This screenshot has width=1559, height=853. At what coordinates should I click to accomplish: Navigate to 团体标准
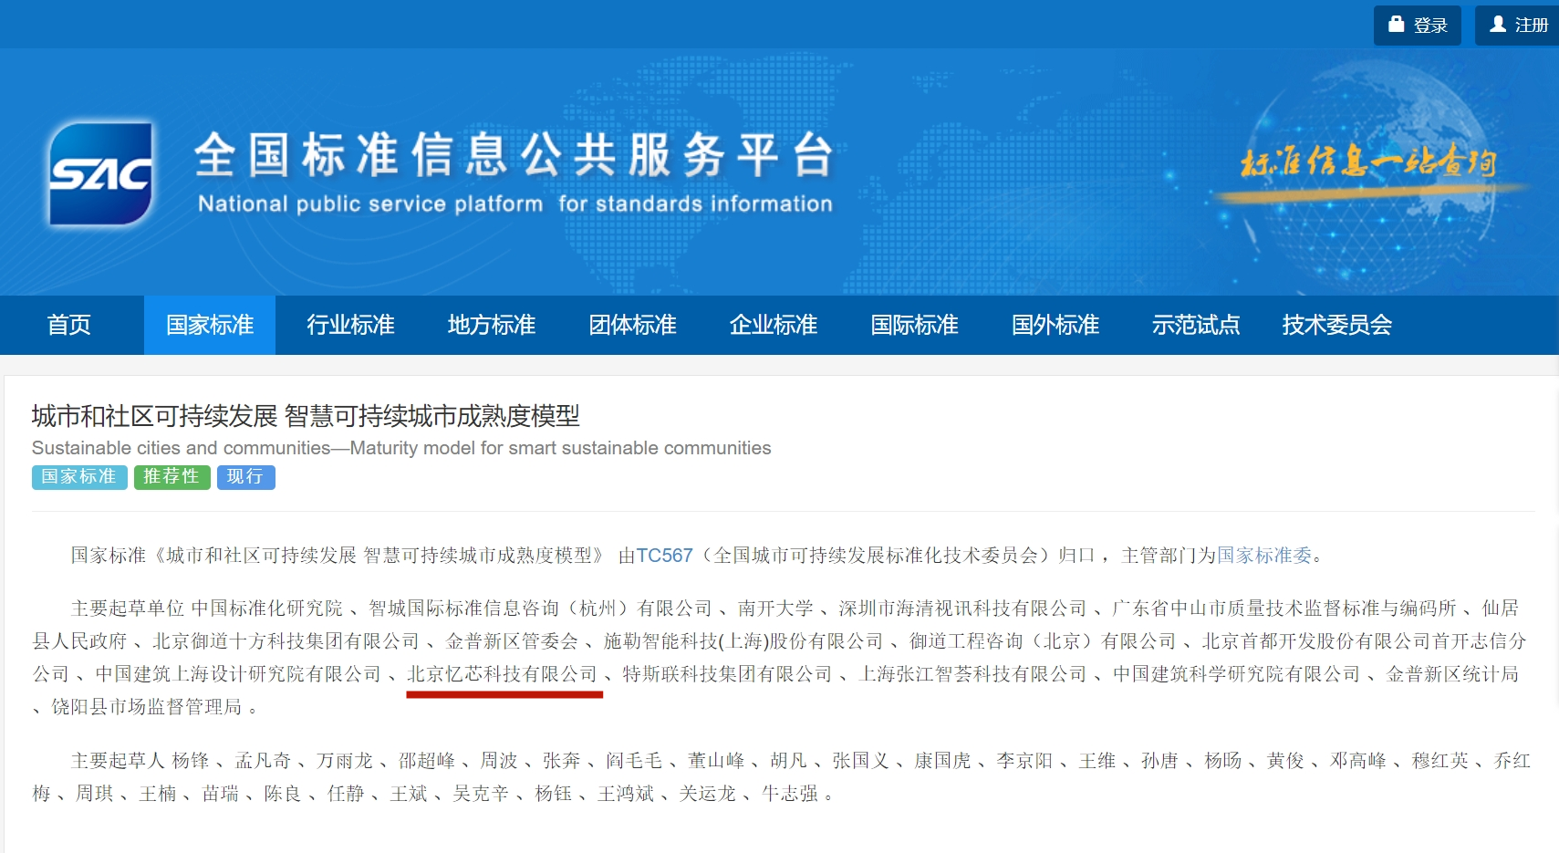(630, 325)
